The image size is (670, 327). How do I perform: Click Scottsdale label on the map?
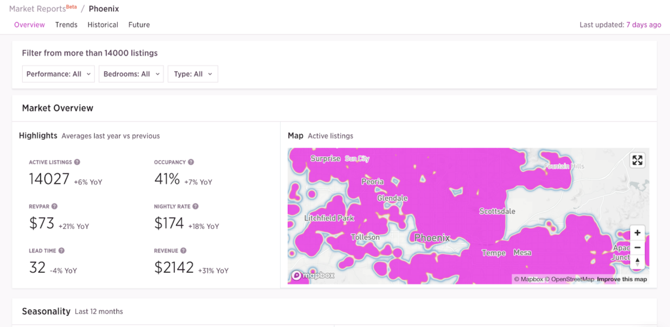(497, 211)
